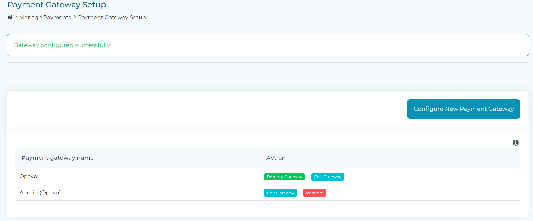Remove the Admin (Opayo) gateway
The height and width of the screenshot is (221, 533).
[314, 193]
